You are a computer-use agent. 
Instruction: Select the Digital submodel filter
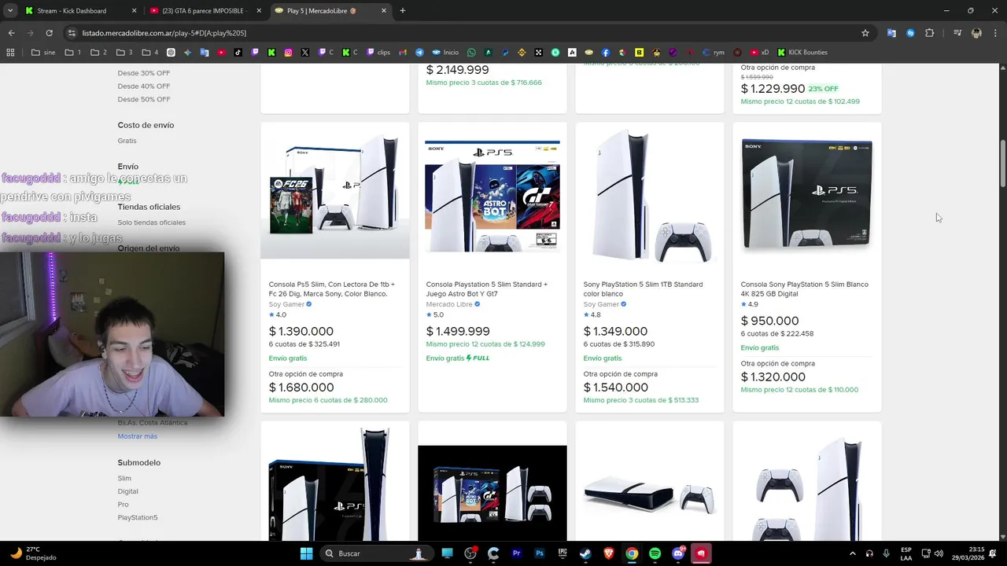127,491
